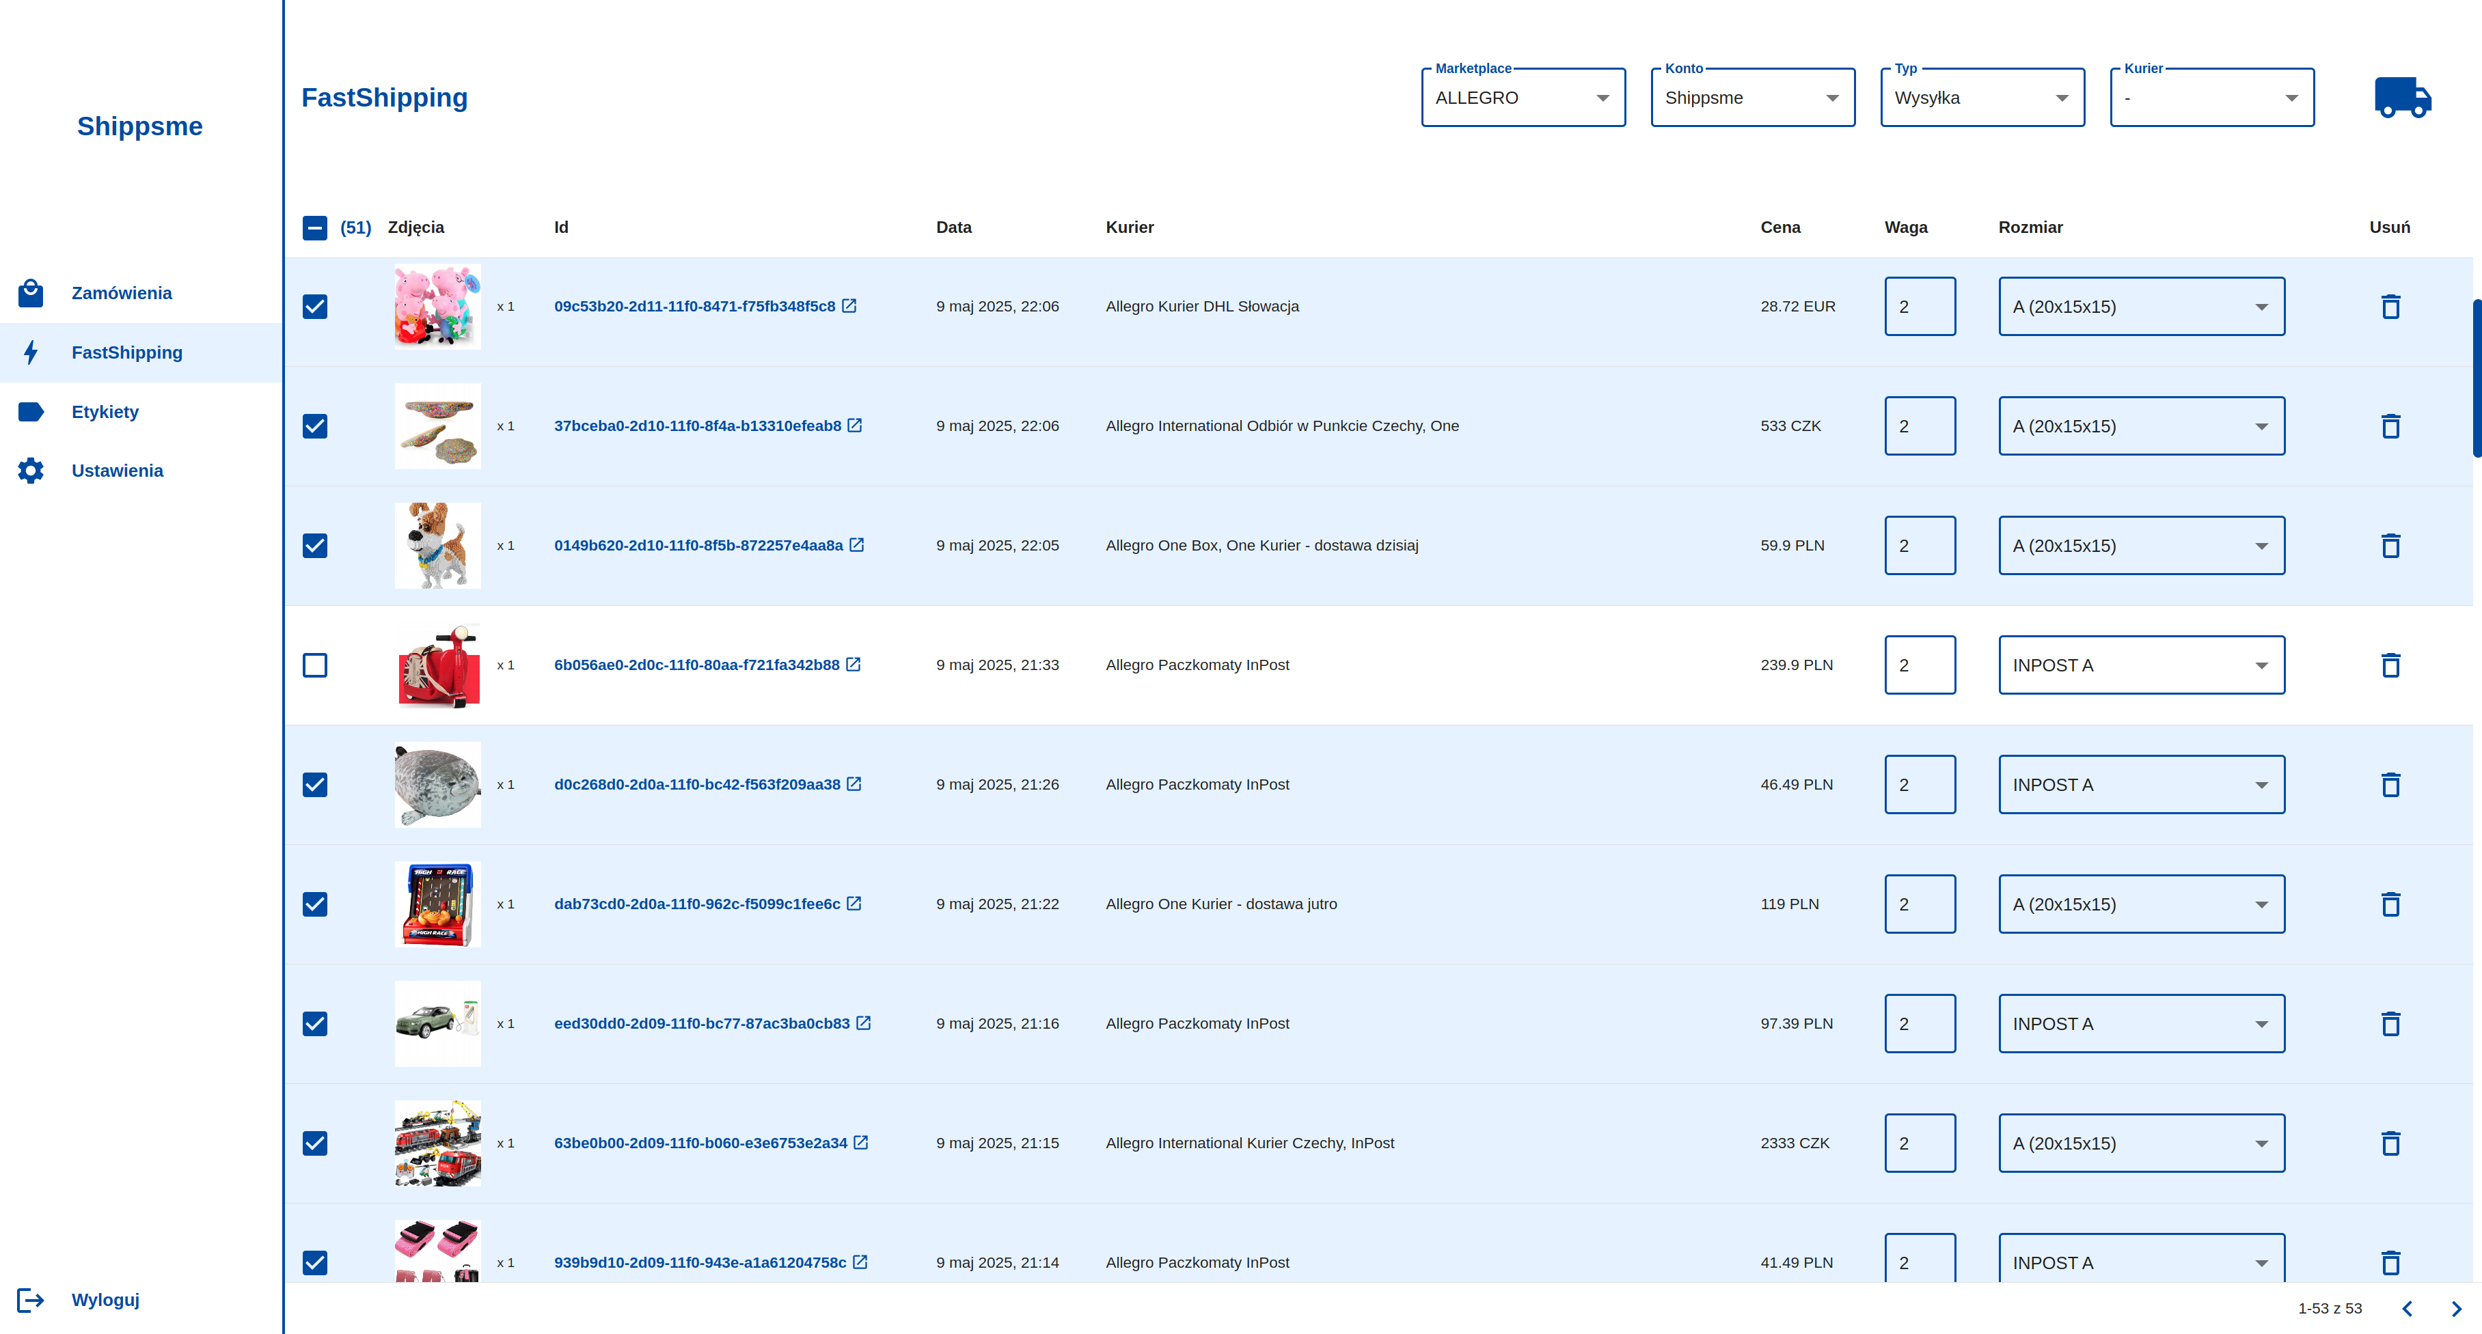This screenshot has height=1334, width=2482.
Task: Open order link 37bceba0-2d10-11f0-8f4a-b13310efeab8
Action: tap(698, 426)
